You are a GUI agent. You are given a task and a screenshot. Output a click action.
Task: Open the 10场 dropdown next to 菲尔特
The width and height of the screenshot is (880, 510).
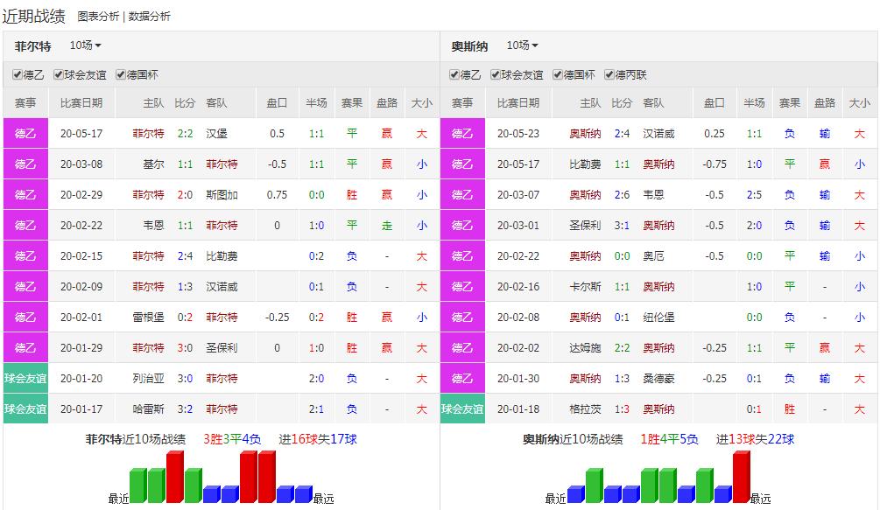(83, 45)
